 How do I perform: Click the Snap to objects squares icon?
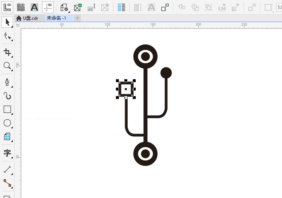(165, 8)
